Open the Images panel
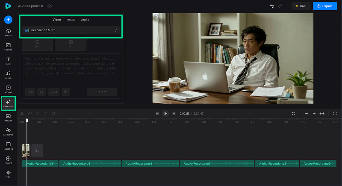 pyautogui.click(x=8, y=118)
